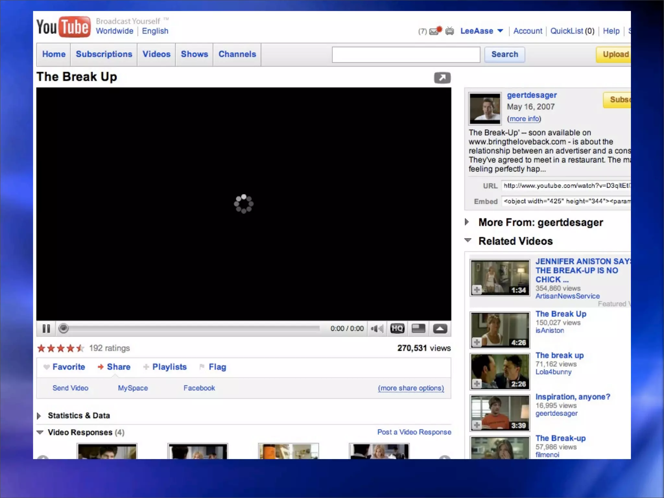Click the TV icon beside username
Viewport: 664px width, 498px height.
tap(450, 31)
